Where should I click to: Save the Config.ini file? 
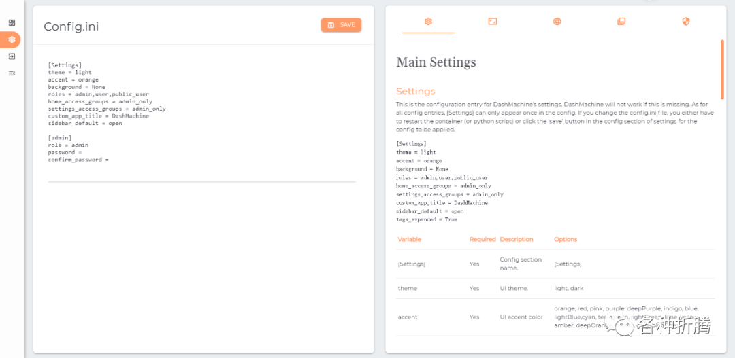[x=341, y=25]
